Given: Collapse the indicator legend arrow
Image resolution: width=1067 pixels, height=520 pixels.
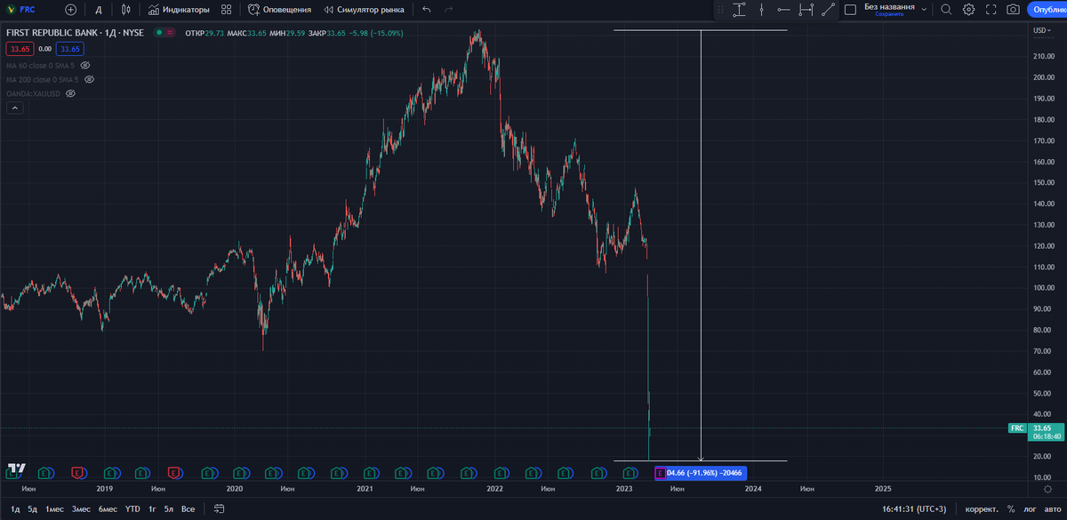Looking at the screenshot, I should point(14,108).
